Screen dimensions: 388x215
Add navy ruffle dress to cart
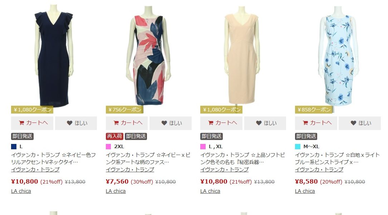click(32, 123)
